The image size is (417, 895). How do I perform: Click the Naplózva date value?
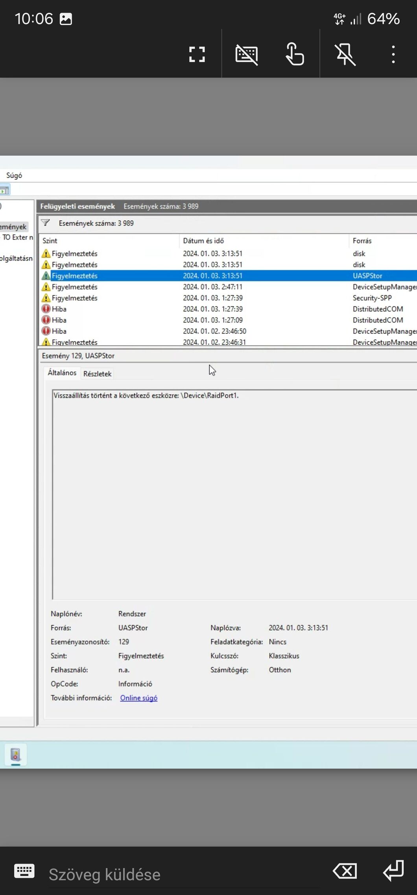coord(298,628)
